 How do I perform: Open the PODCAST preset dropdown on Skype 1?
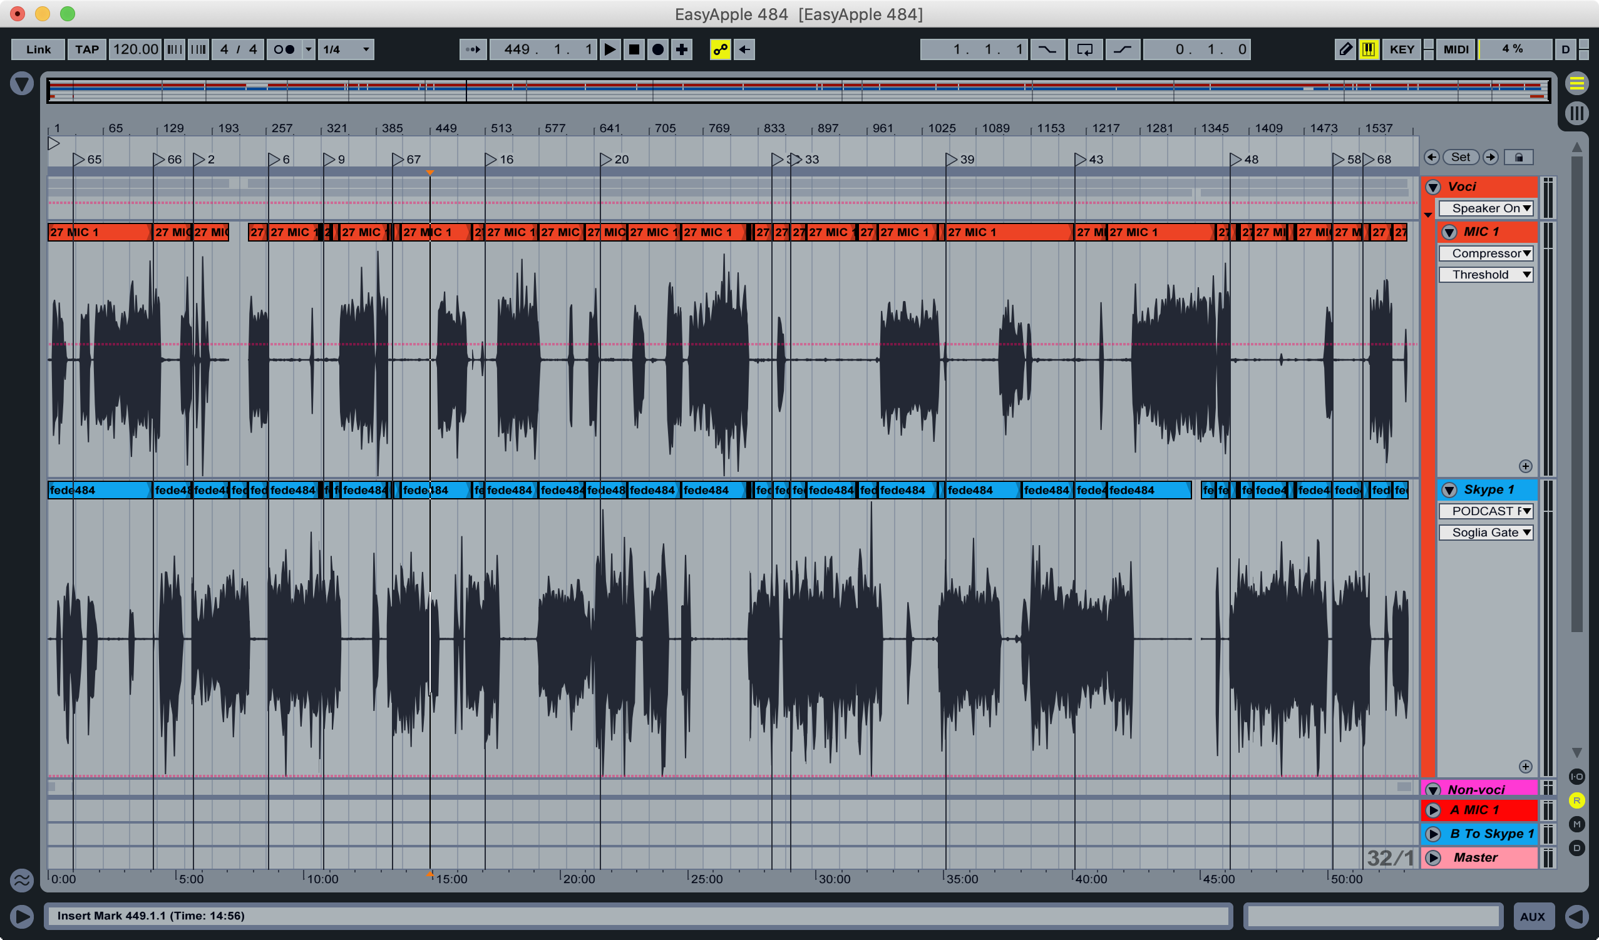pos(1487,510)
